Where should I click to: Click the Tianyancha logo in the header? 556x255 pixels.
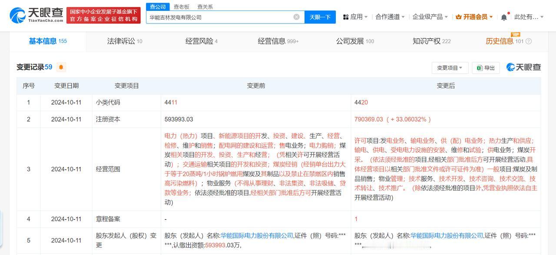pyautogui.click(x=36, y=15)
